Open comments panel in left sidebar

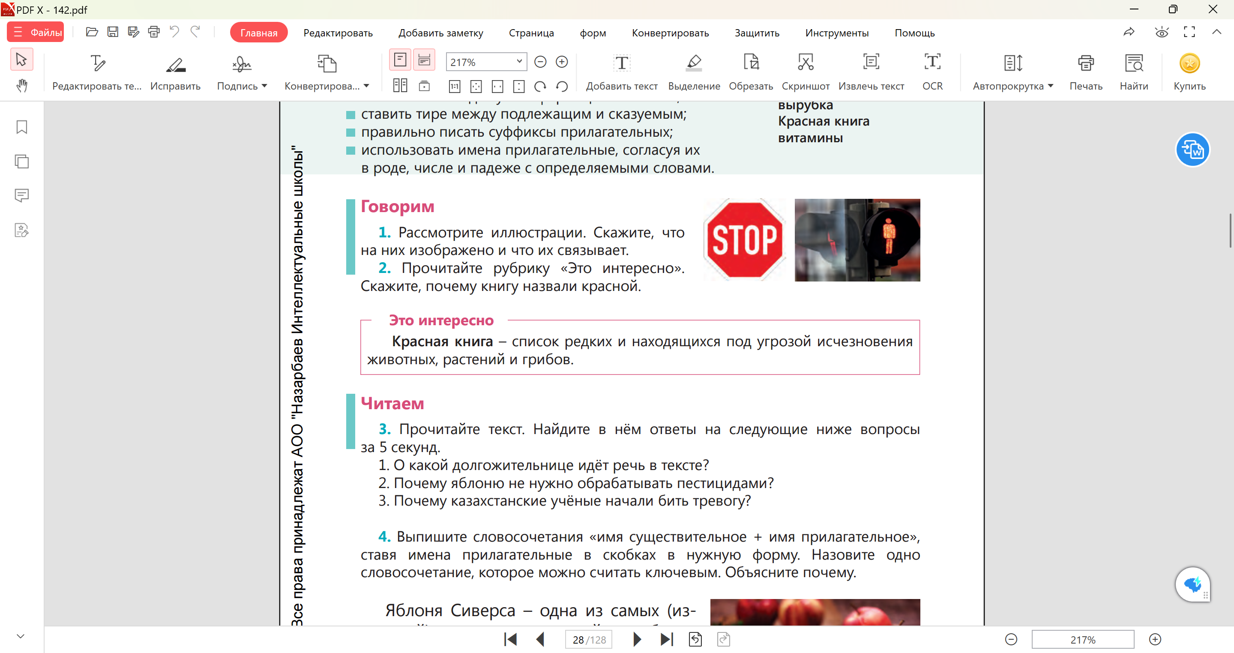pyautogui.click(x=21, y=195)
